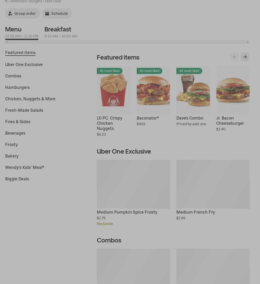Open the Baconator image
Screen dimensions: 260x284
point(153,90)
